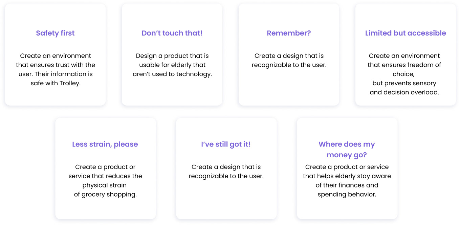The image size is (460, 225).
Task: Click description under "I've still got it!"
Action: [x=226, y=172]
